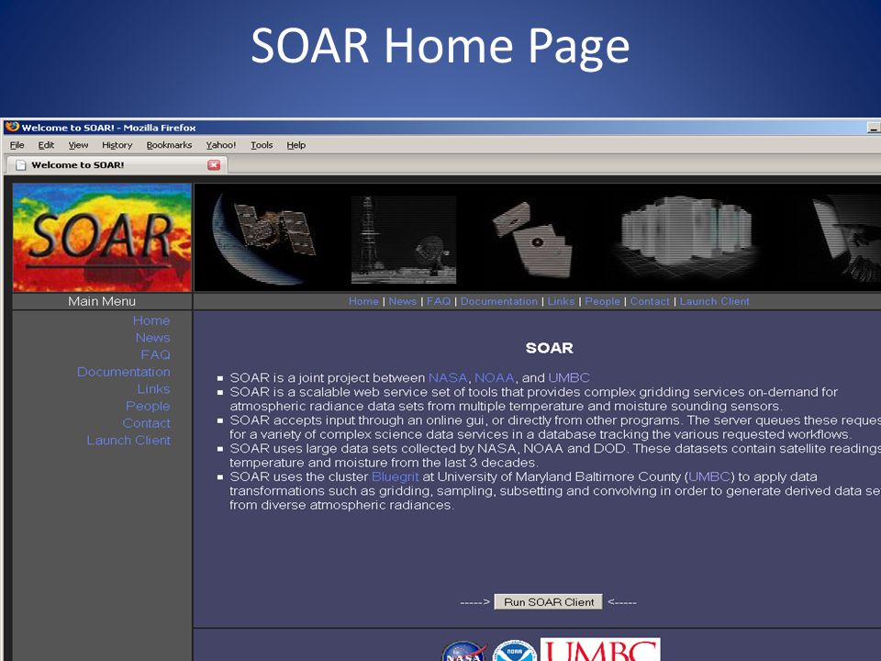Open FAQ in the Main Menu sidebar
881x661 pixels.
point(155,354)
